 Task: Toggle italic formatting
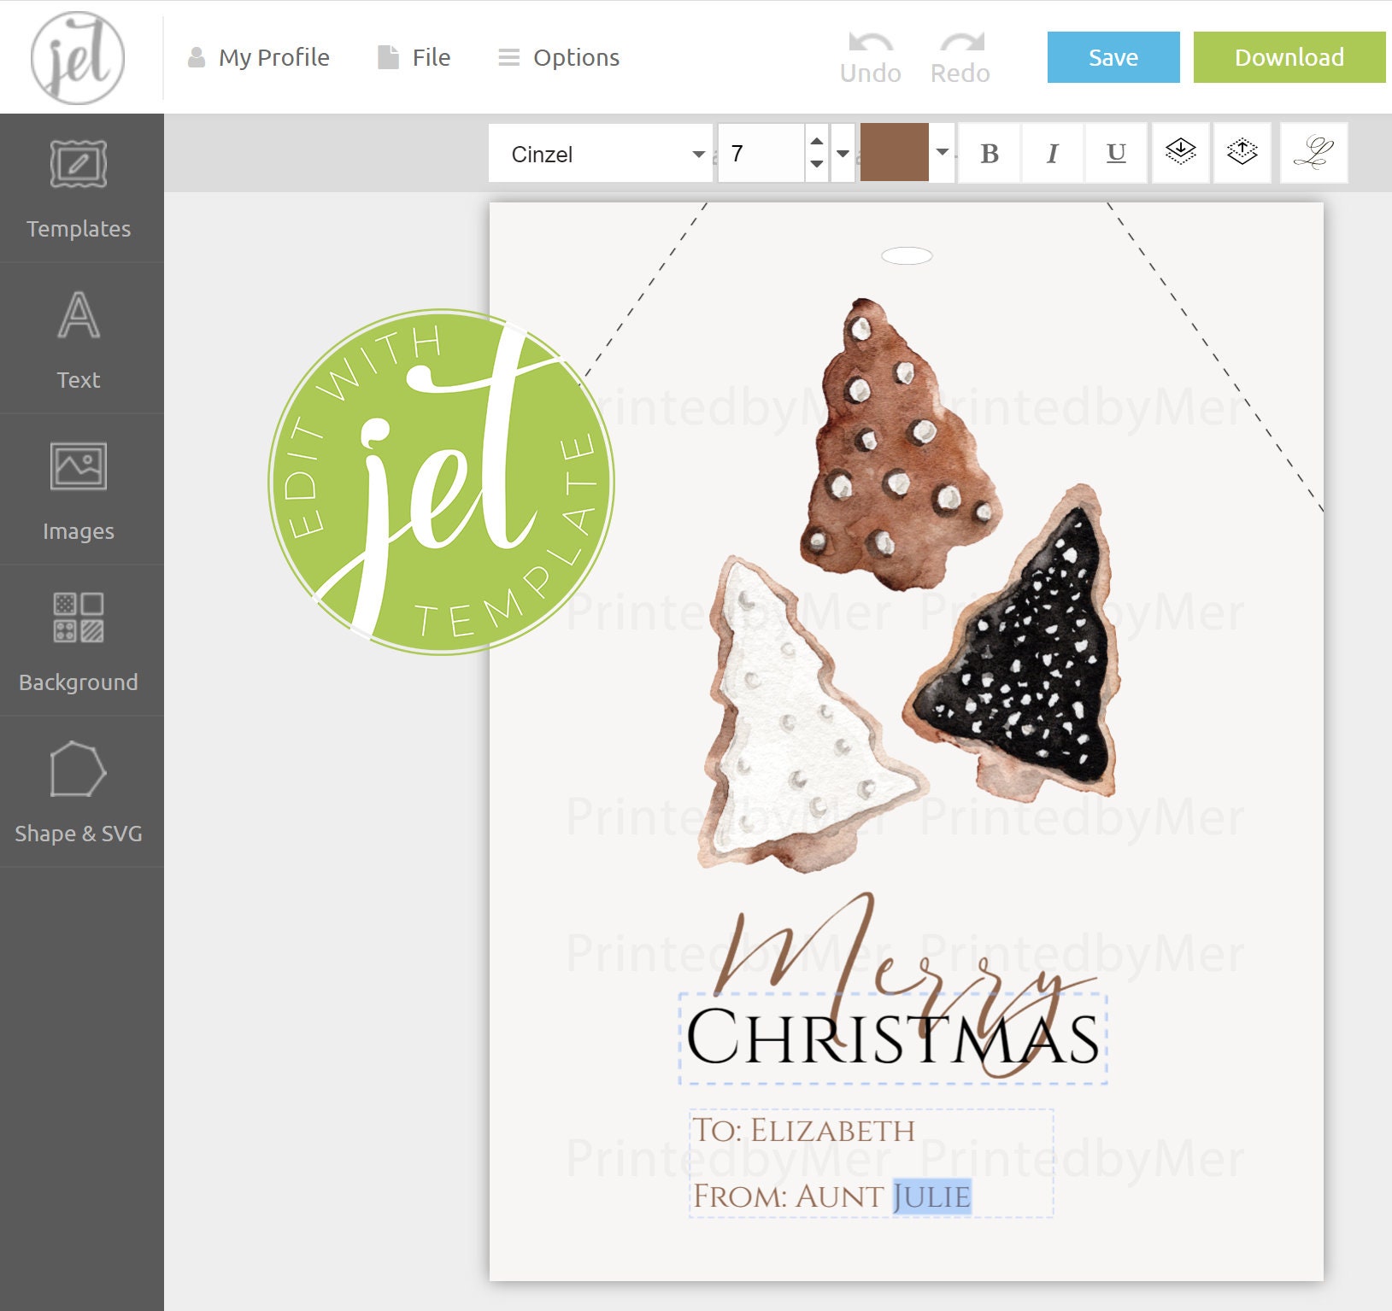pos(1052,154)
